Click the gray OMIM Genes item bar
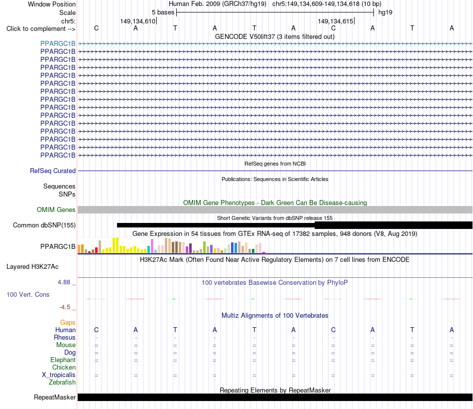 click(275, 210)
